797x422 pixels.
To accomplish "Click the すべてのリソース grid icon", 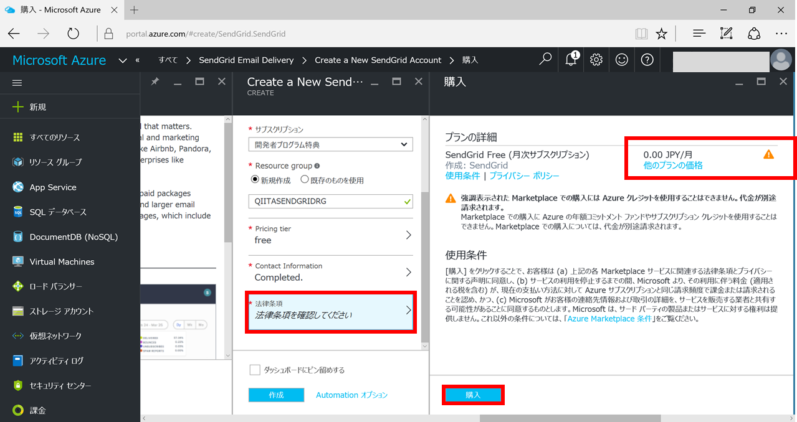I will [x=18, y=137].
